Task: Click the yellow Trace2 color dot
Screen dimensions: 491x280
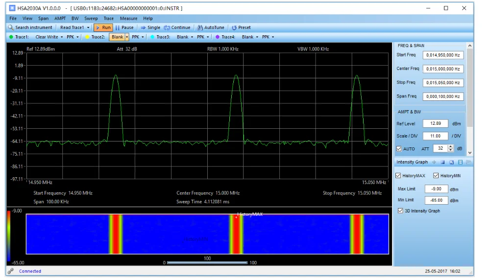Action: click(87, 37)
